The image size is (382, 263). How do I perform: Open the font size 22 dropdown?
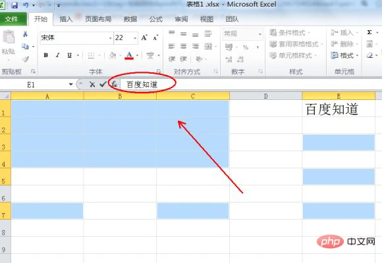(135, 38)
